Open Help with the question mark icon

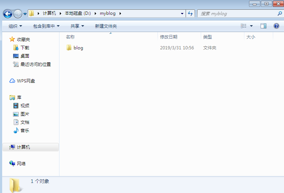click(x=276, y=26)
